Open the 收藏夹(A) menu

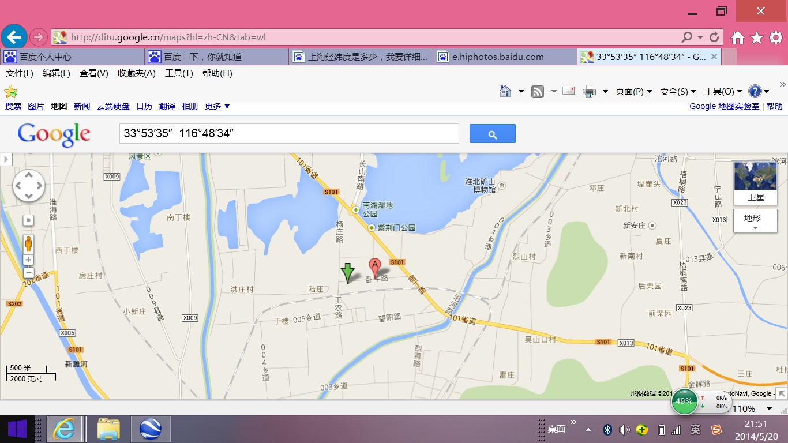click(x=137, y=73)
